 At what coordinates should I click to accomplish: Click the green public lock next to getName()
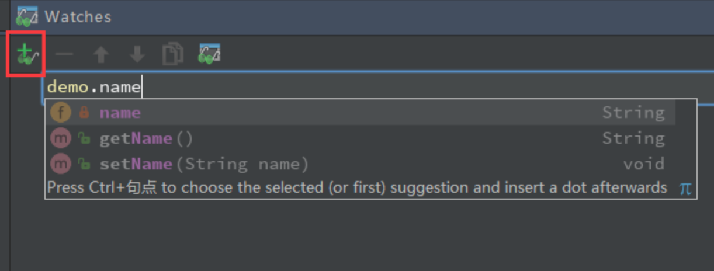click(84, 139)
